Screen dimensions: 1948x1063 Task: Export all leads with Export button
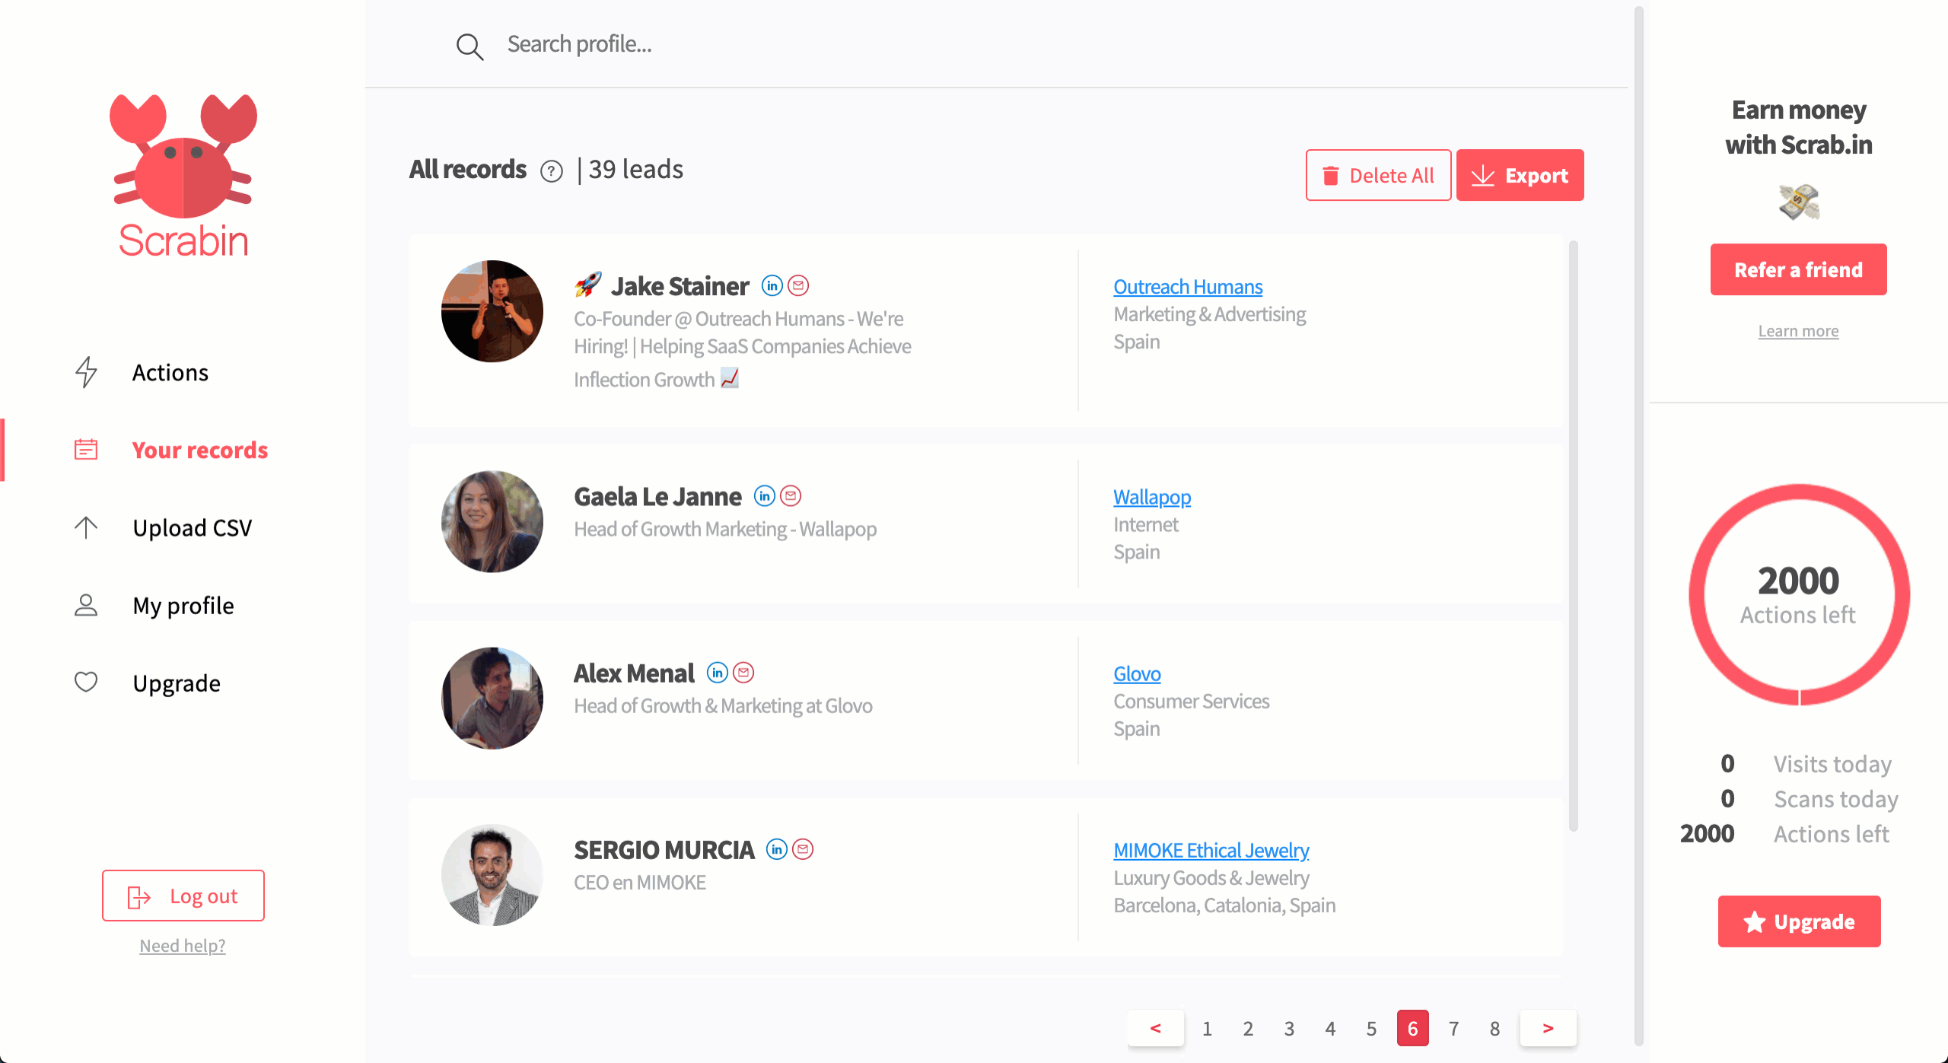click(1520, 175)
